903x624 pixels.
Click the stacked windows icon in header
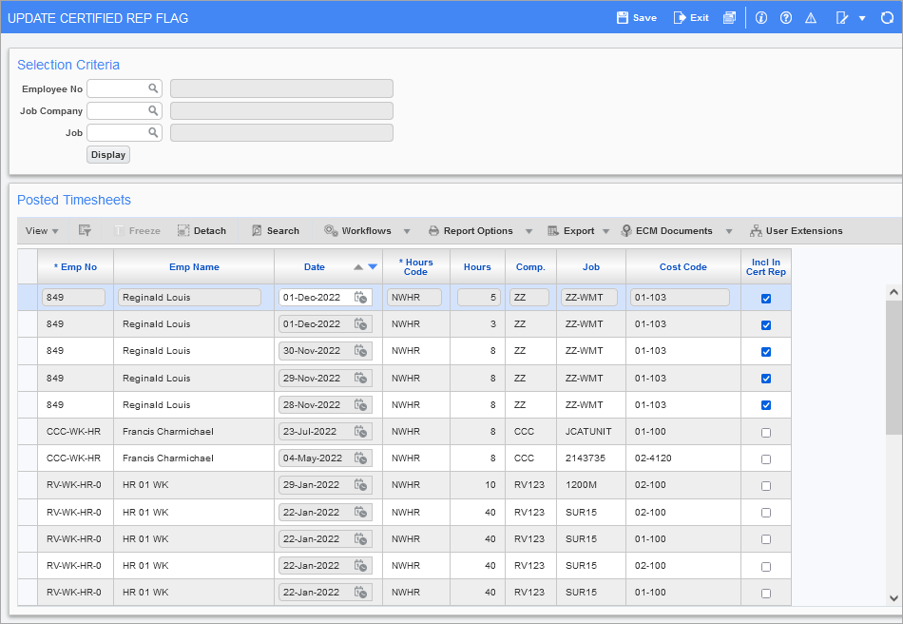click(x=729, y=18)
